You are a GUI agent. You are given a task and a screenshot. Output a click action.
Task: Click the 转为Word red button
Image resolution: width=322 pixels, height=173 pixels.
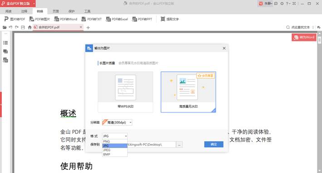point(304,37)
